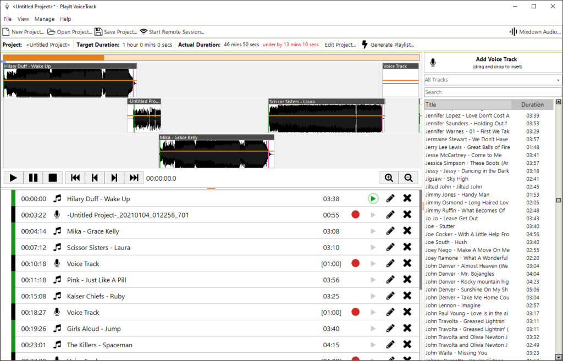
Task: Skip to start with double-arrow rewind button
Action: point(75,178)
